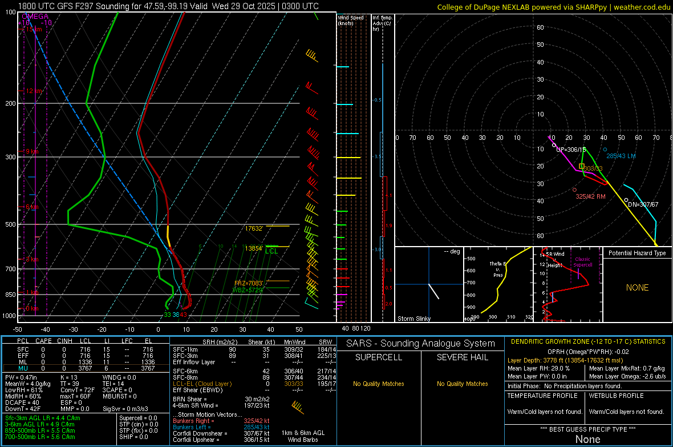Click the 303/33 mean wind label on hodograph
Screen dimensions: 673x447
[593, 168]
